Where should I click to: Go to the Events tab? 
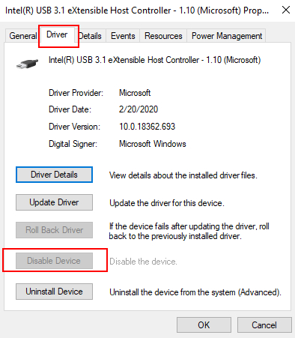(123, 36)
